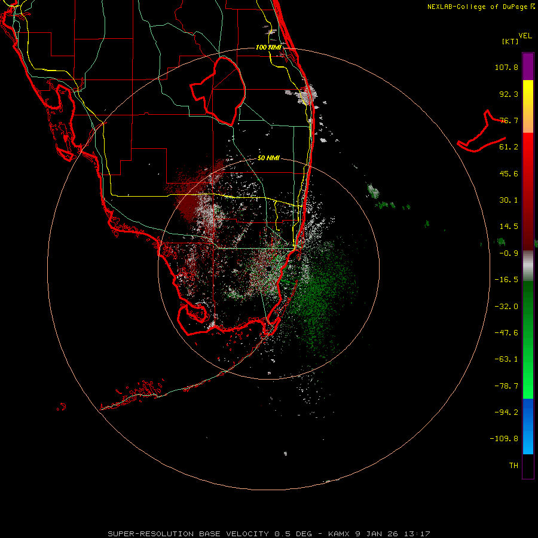Click the -32.0 velocity scale label
This screenshot has width=538, height=538.
506,307
